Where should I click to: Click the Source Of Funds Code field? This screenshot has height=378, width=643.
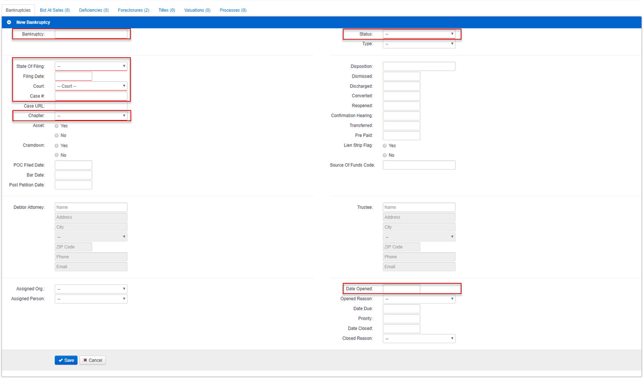coord(419,165)
